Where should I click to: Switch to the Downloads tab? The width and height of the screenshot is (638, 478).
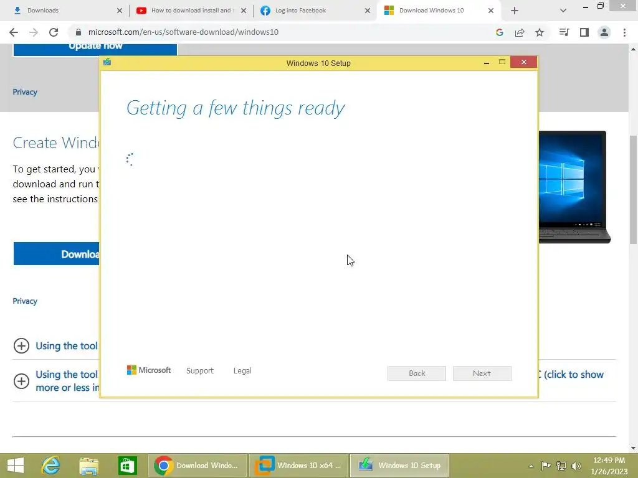point(67,11)
